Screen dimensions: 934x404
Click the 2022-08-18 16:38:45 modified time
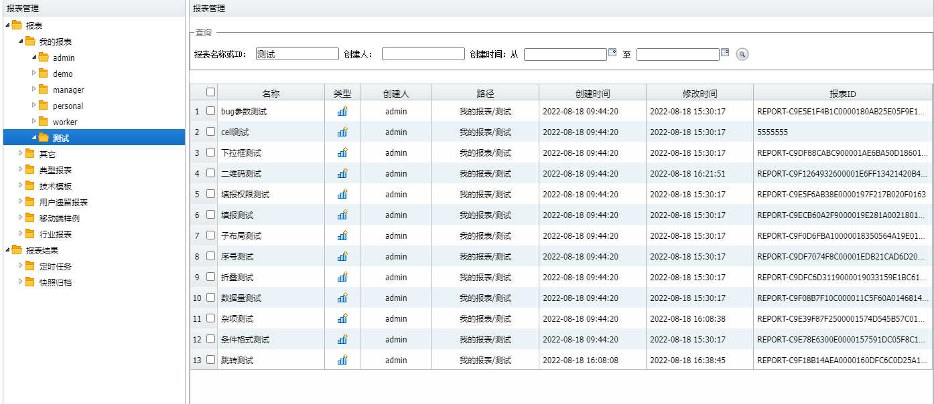(687, 361)
